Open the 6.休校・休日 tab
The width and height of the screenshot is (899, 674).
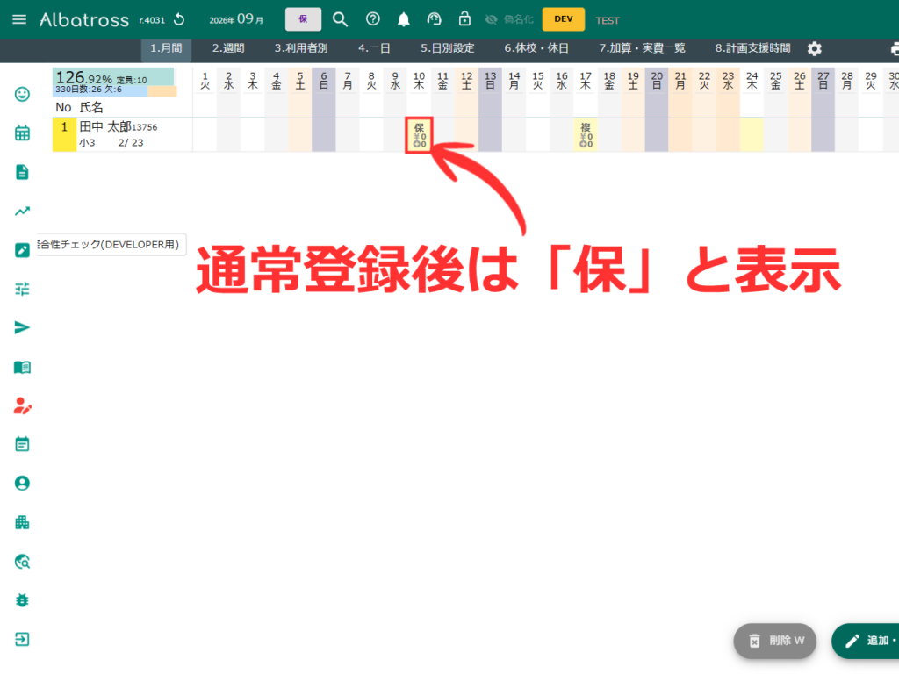[536, 49]
